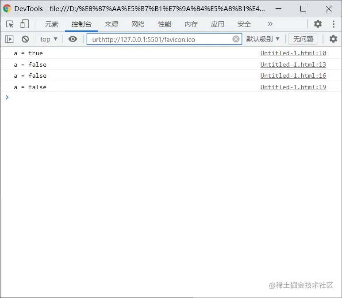Open console settings gear icon

[333, 39]
